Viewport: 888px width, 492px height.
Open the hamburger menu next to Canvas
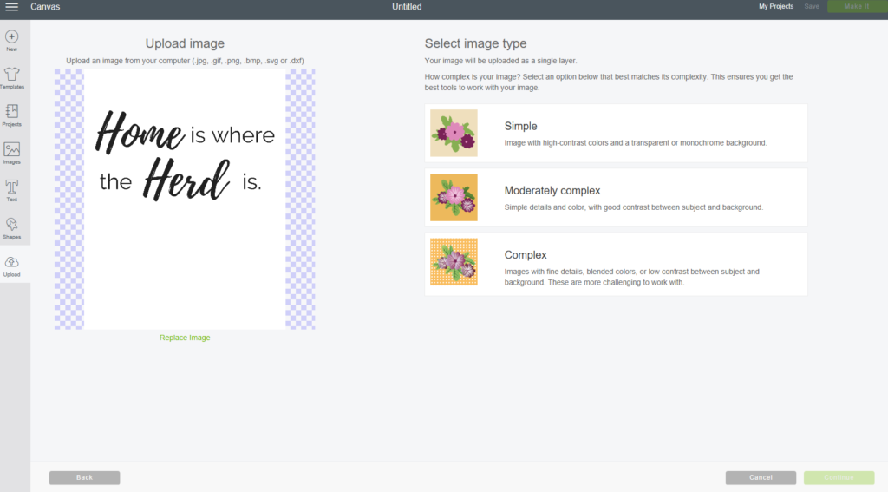point(11,7)
